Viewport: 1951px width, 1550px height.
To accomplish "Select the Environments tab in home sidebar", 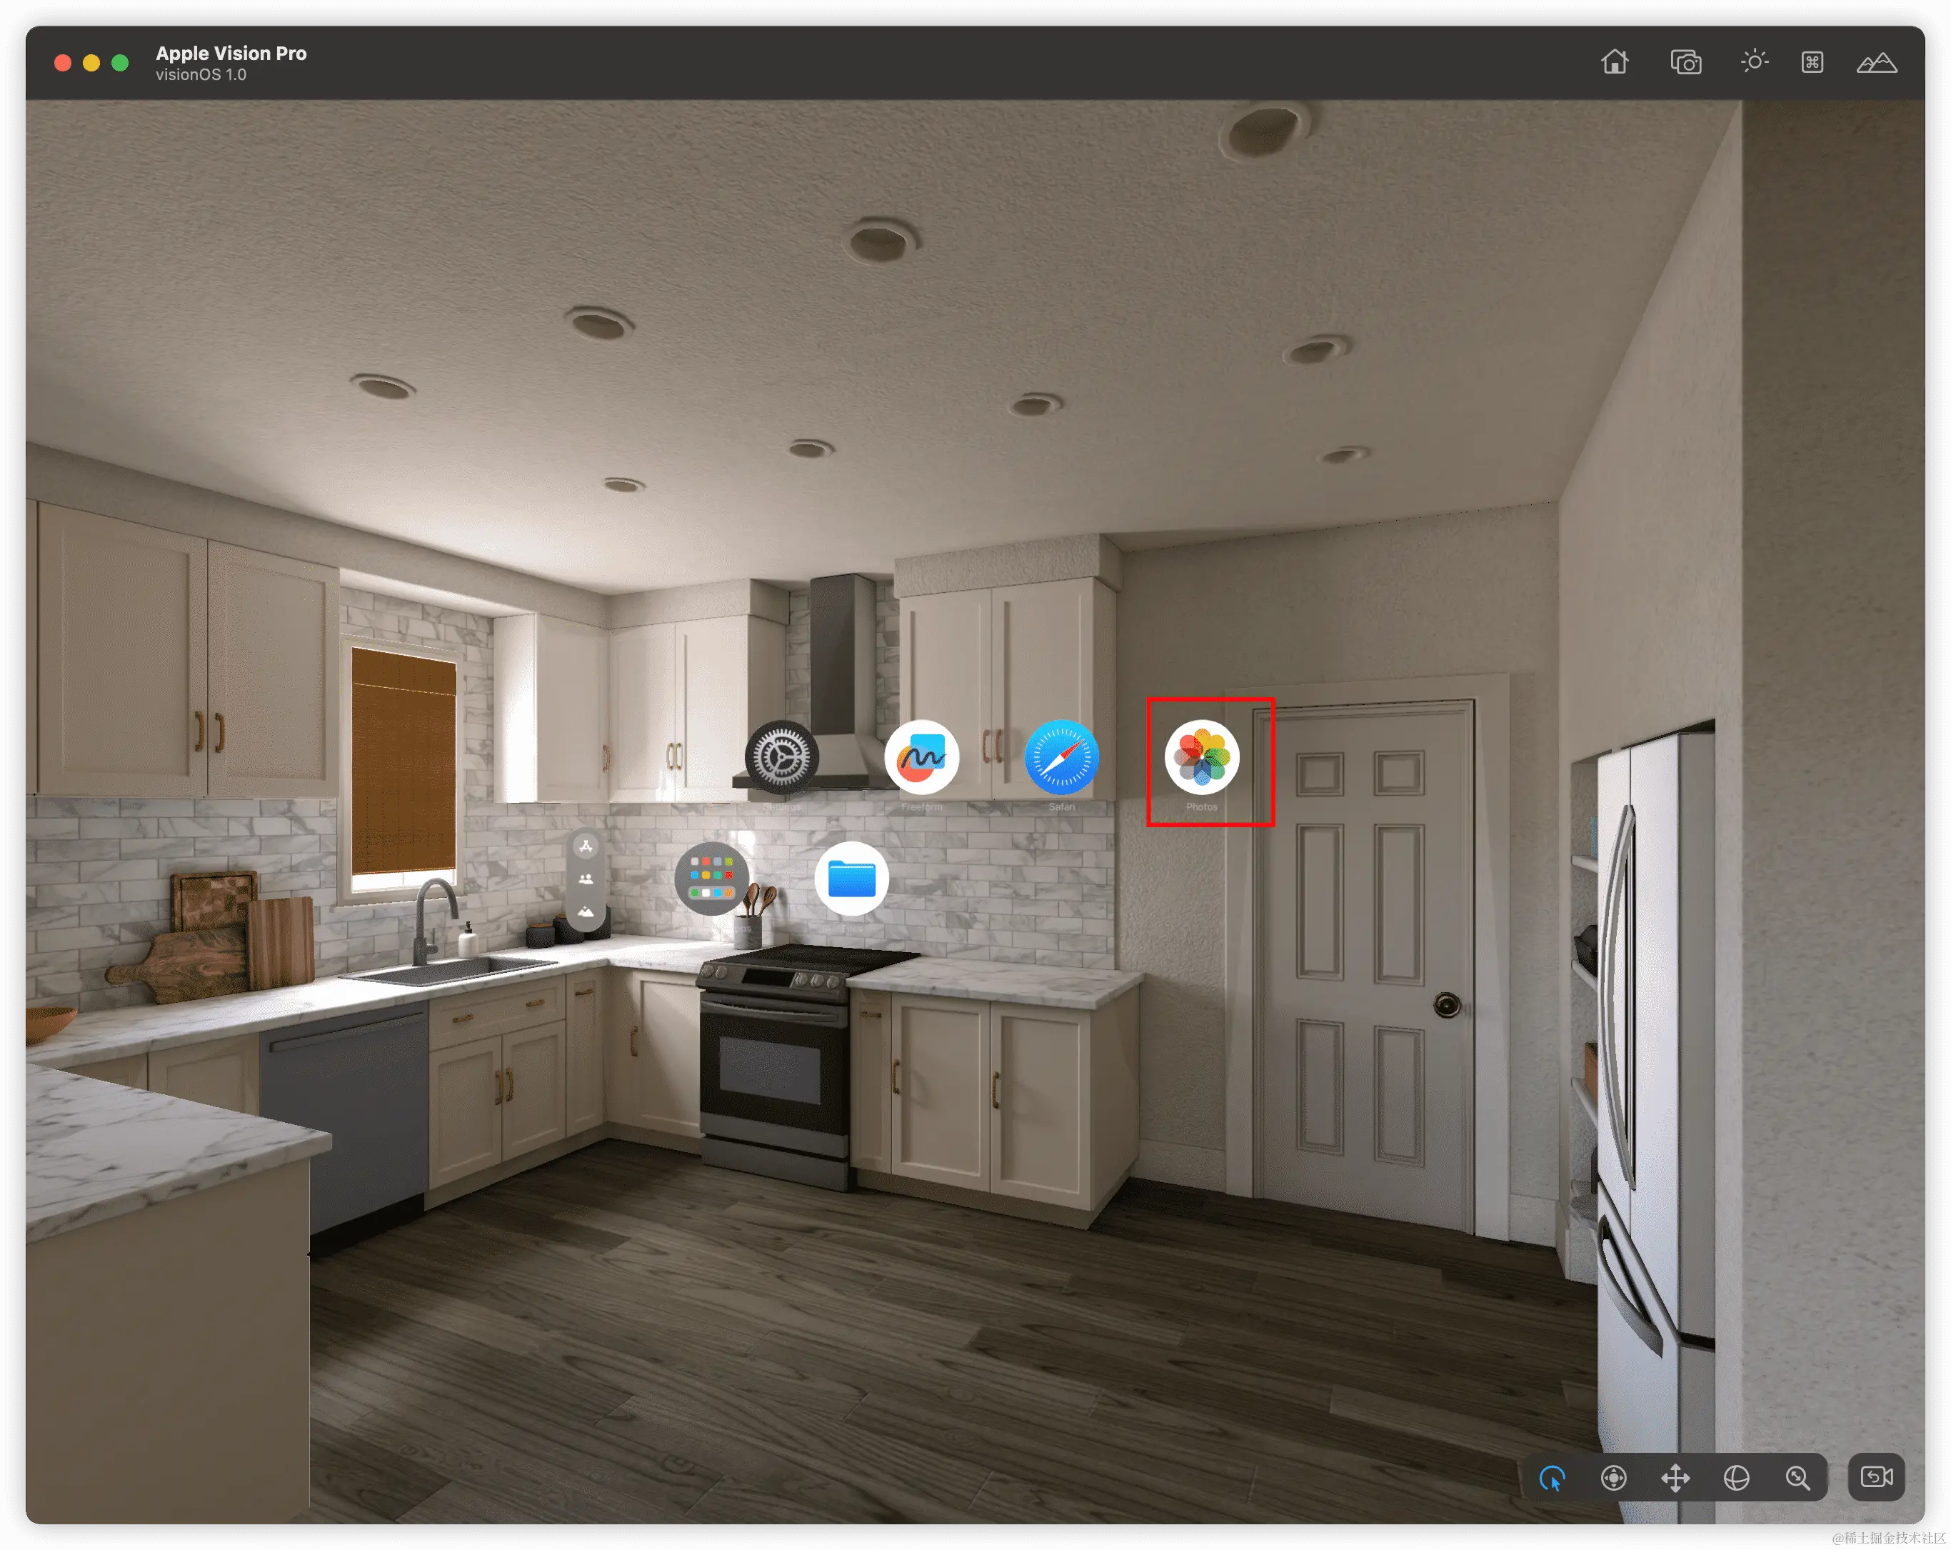I will 586,911.
